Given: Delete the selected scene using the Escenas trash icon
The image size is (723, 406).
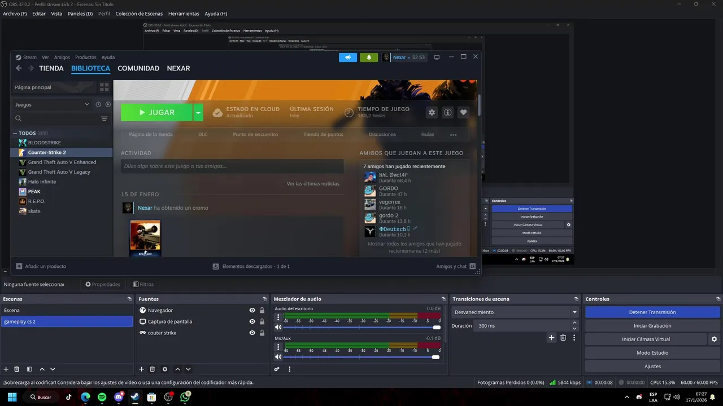Looking at the screenshot, I should (x=17, y=369).
